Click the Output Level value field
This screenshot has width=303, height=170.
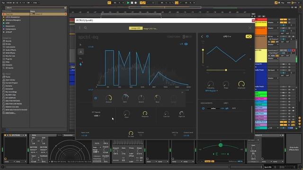pyautogui.click(x=186, y=136)
